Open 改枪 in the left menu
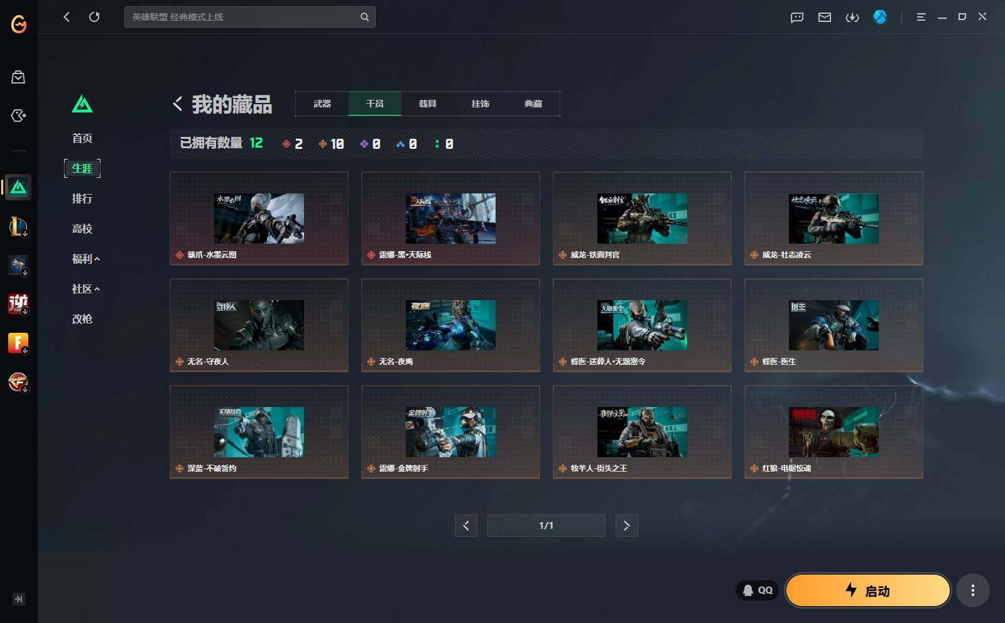The image size is (1005, 623). [82, 319]
